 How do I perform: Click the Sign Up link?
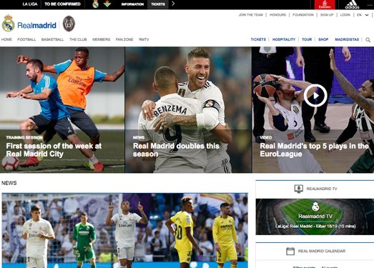coord(327,15)
